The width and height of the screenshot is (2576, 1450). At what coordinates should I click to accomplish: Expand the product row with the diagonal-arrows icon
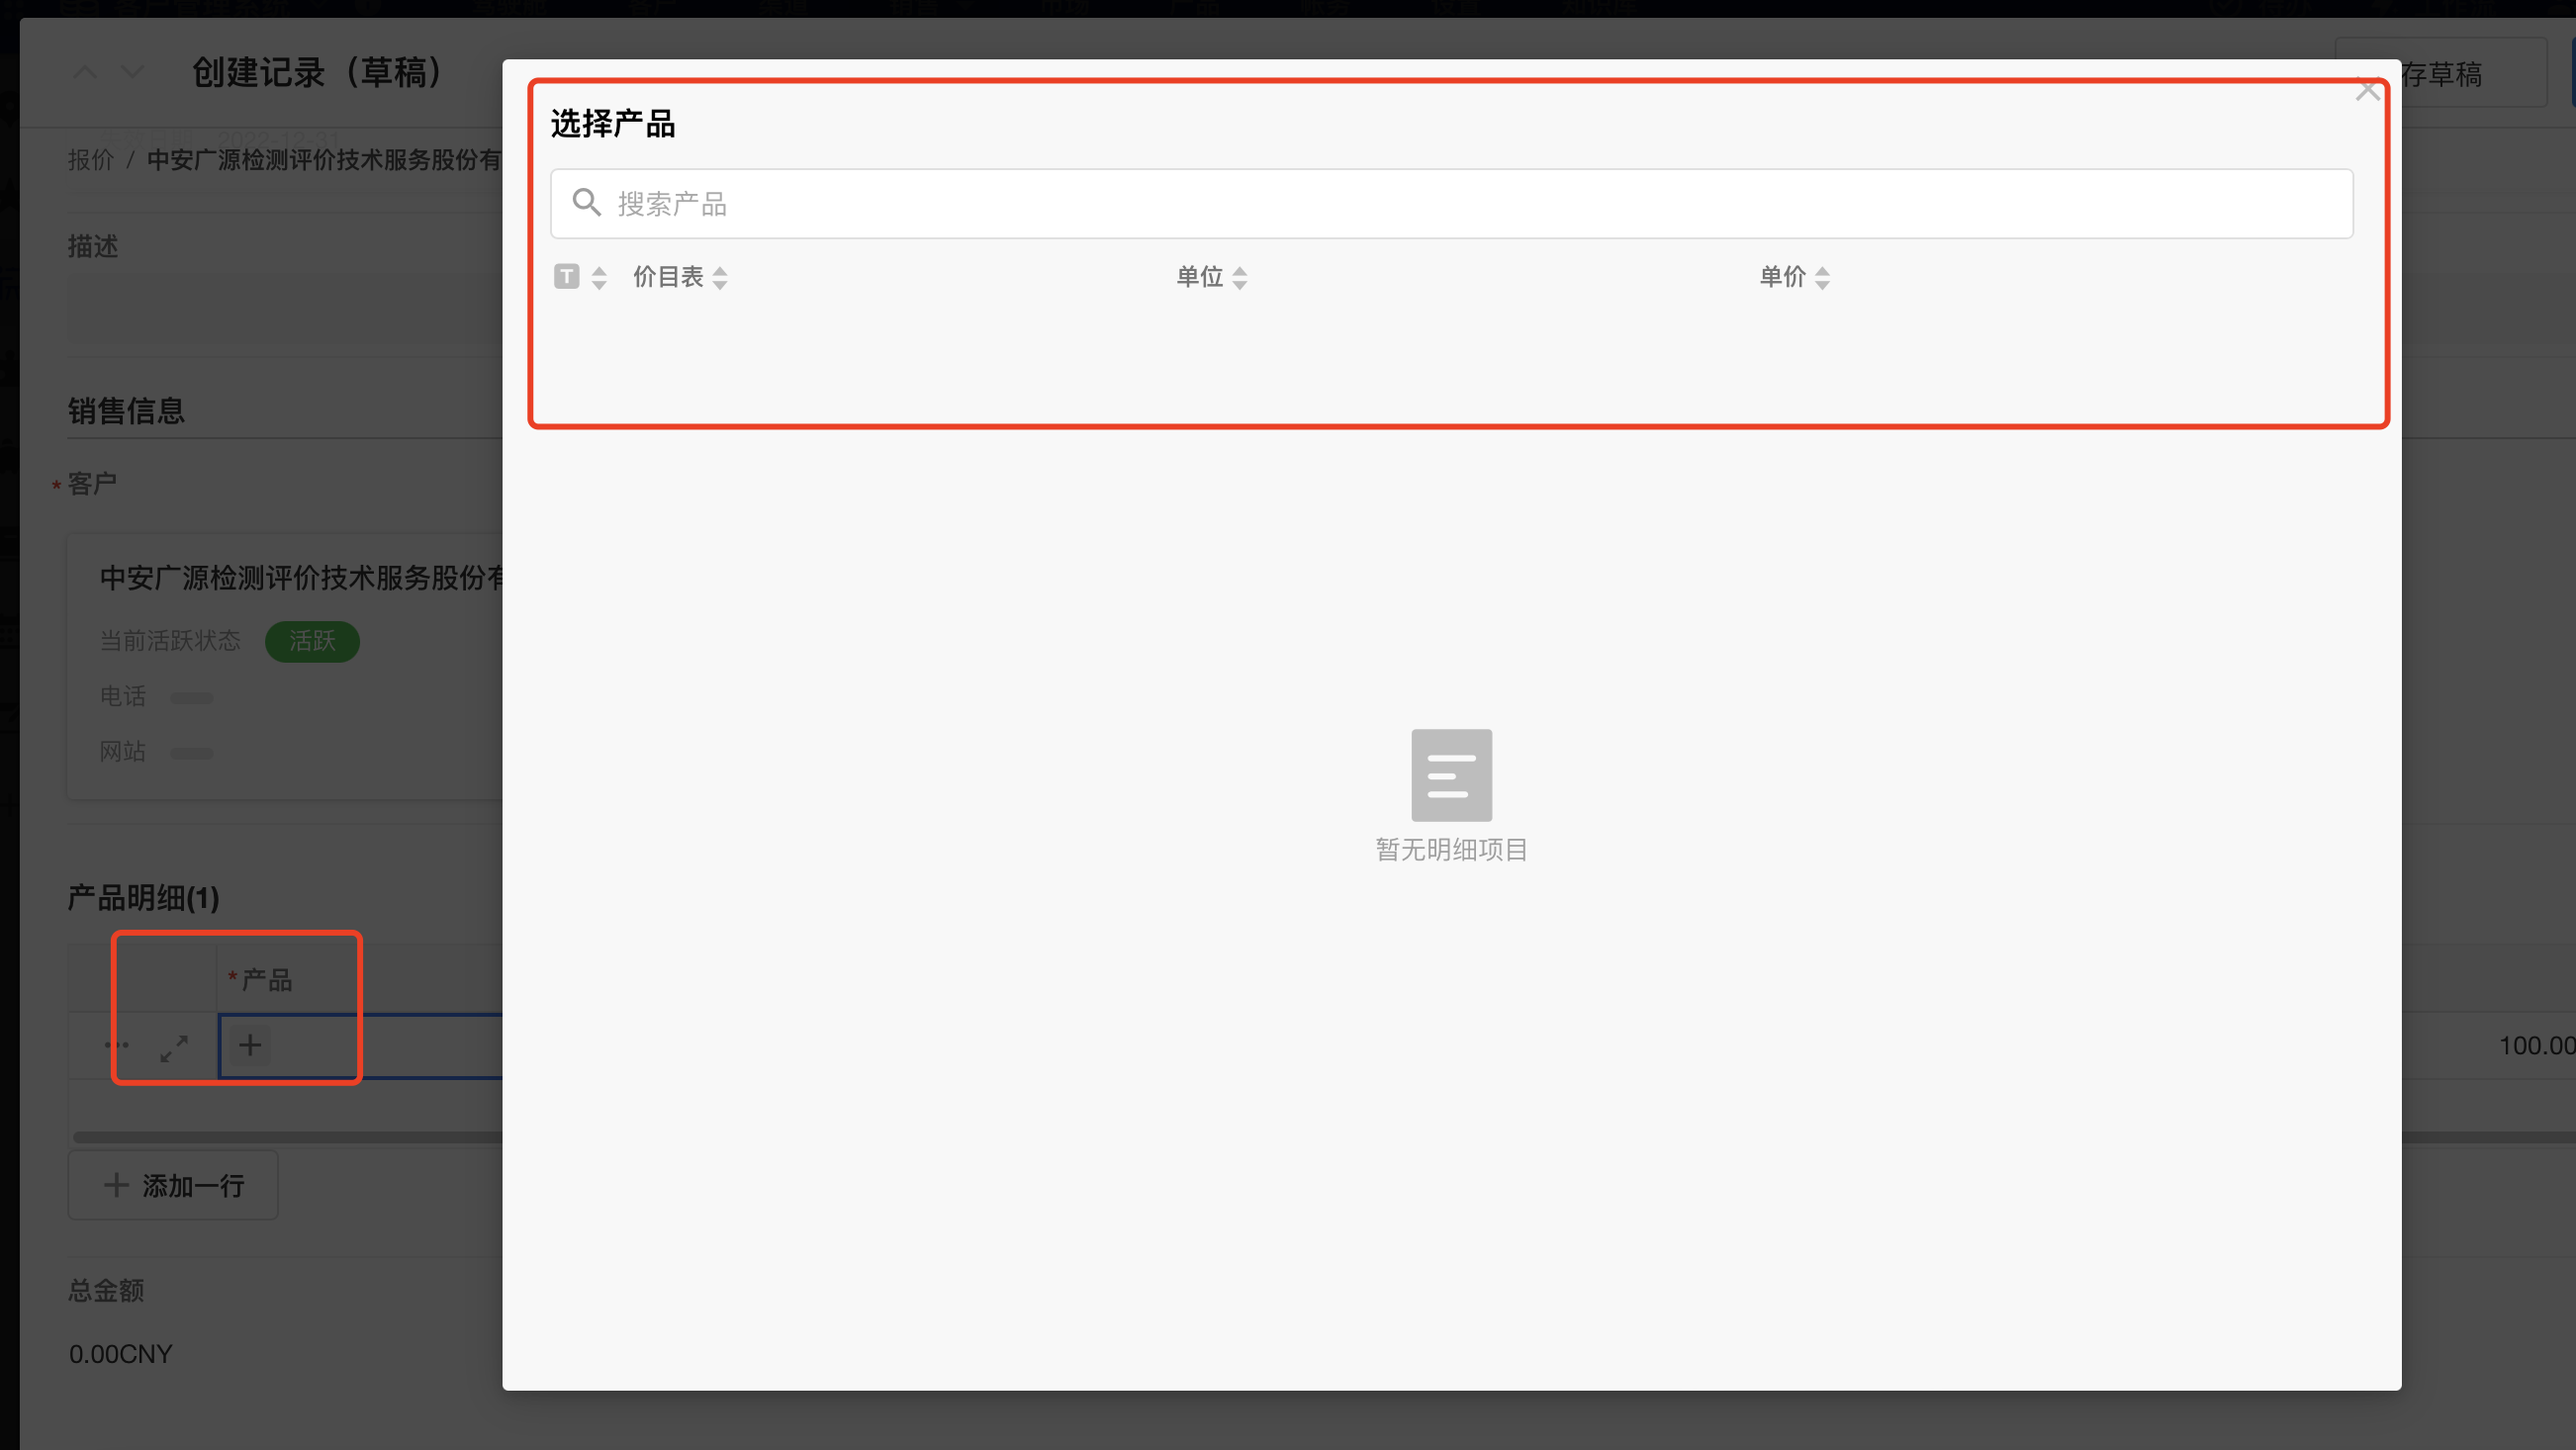[x=174, y=1049]
